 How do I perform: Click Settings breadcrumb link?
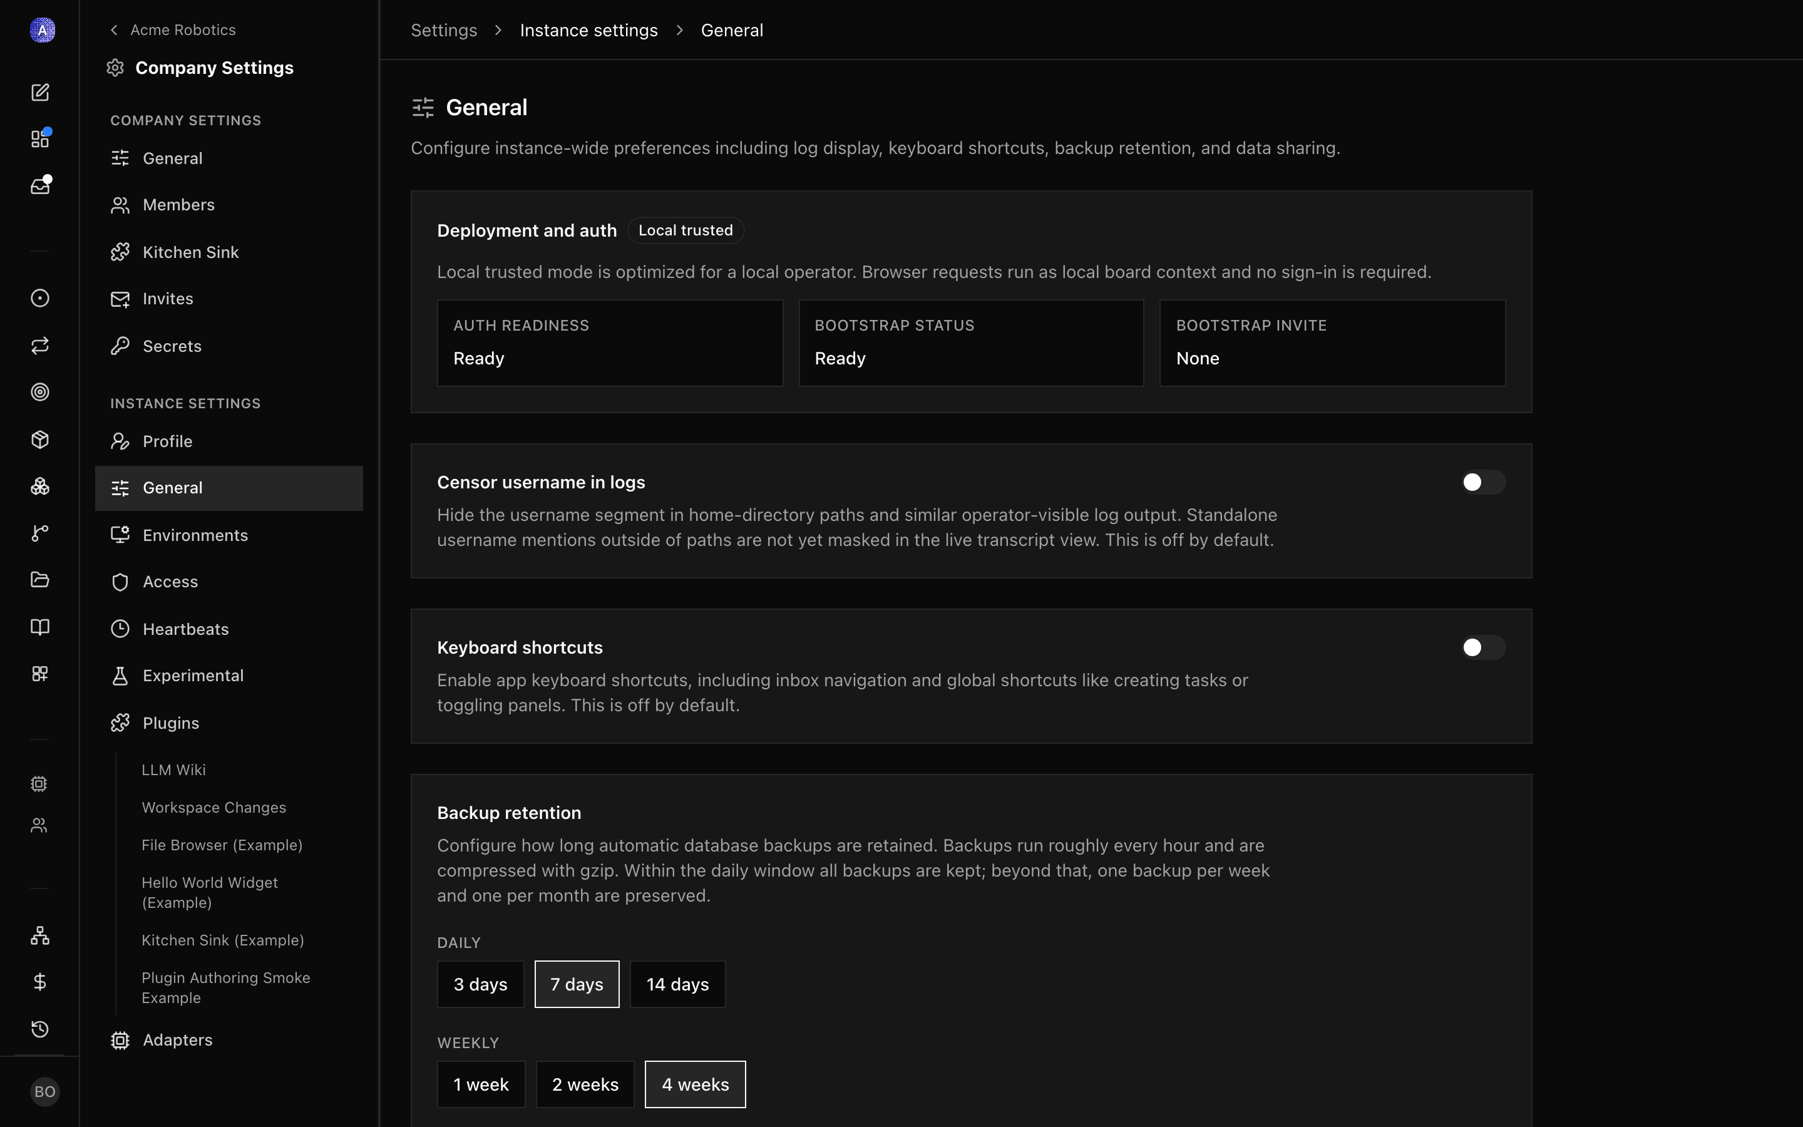click(x=444, y=31)
